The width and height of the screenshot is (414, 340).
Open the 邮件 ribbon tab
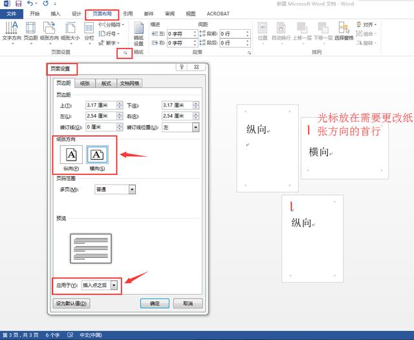[149, 14]
